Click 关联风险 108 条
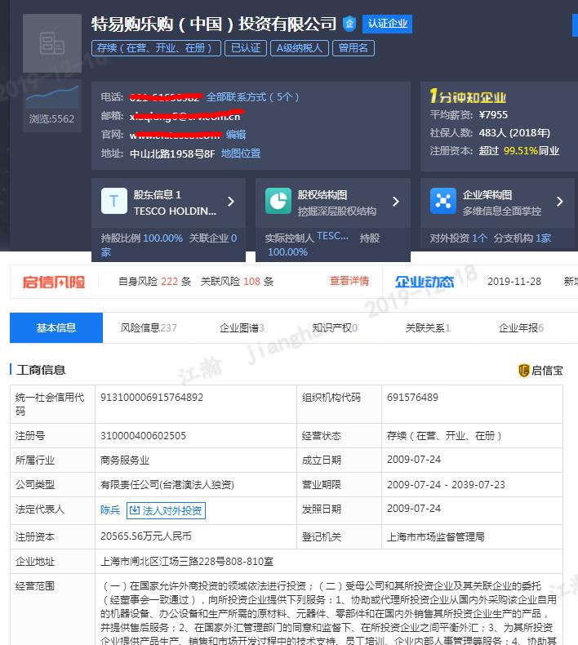578x645 pixels. point(237,282)
